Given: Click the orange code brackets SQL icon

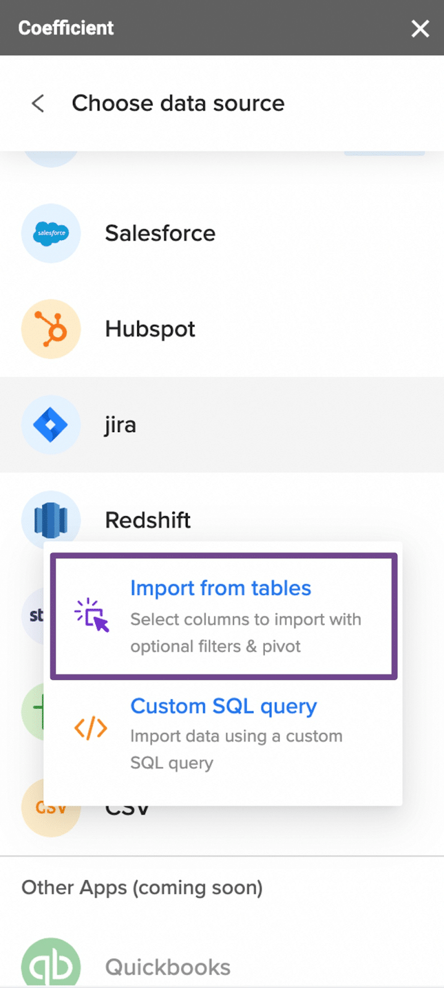Looking at the screenshot, I should (91, 729).
